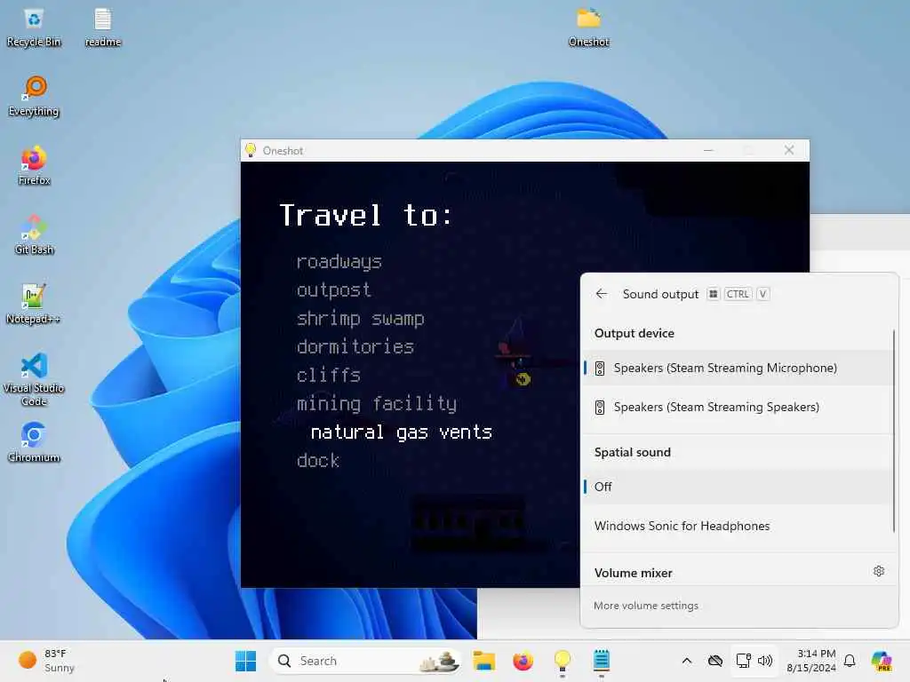Go back with the Sound output arrow
This screenshot has width=910, height=682.
click(x=602, y=294)
